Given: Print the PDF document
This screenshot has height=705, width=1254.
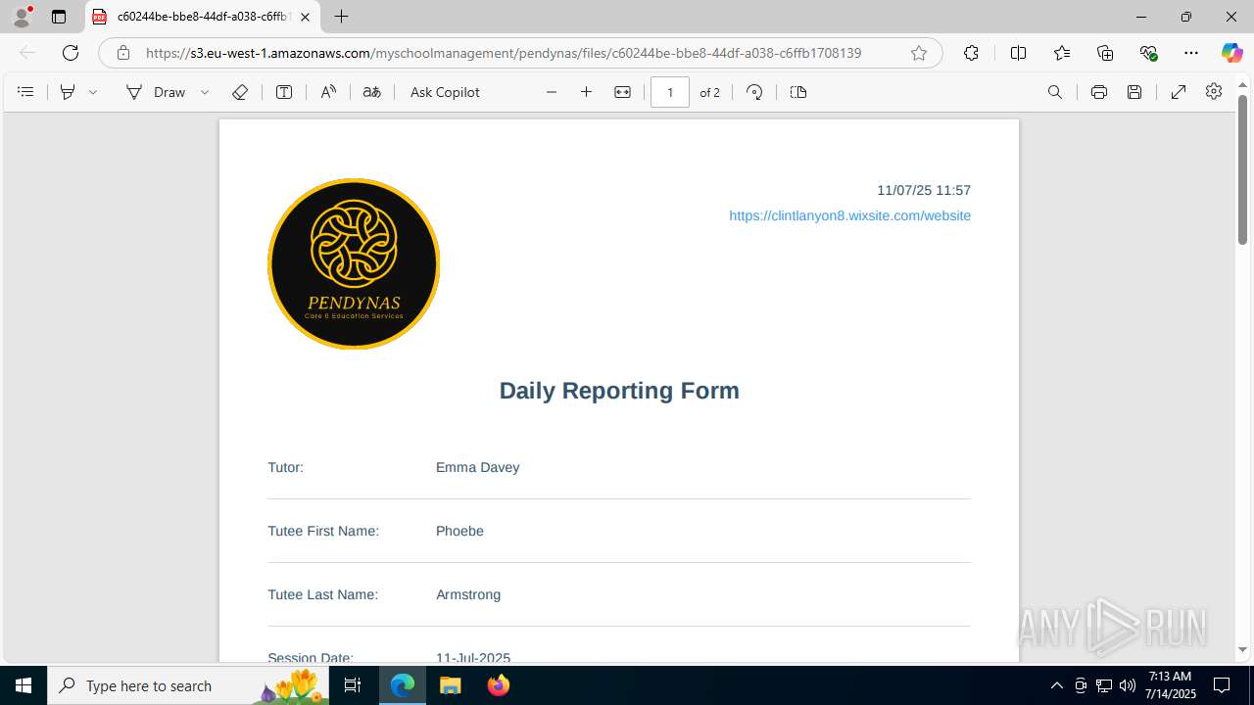Looking at the screenshot, I should click(1099, 92).
